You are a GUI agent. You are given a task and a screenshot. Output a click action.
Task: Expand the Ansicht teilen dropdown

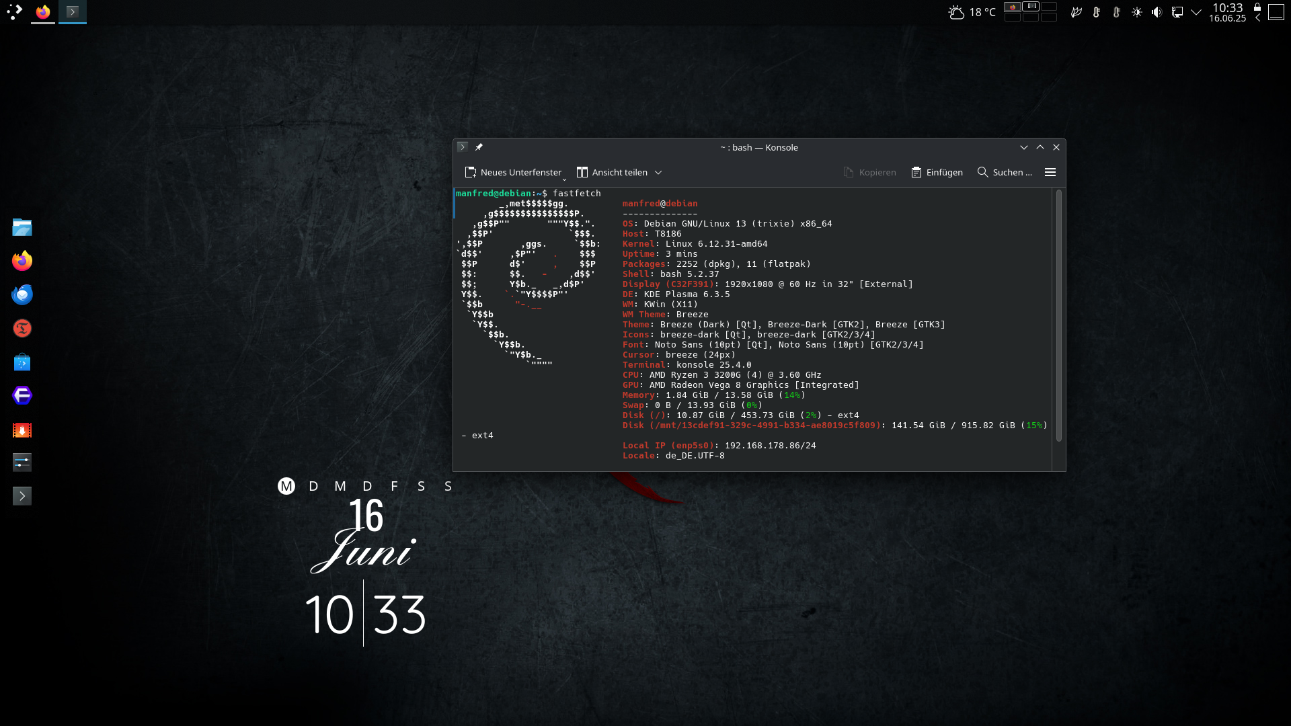[658, 173]
